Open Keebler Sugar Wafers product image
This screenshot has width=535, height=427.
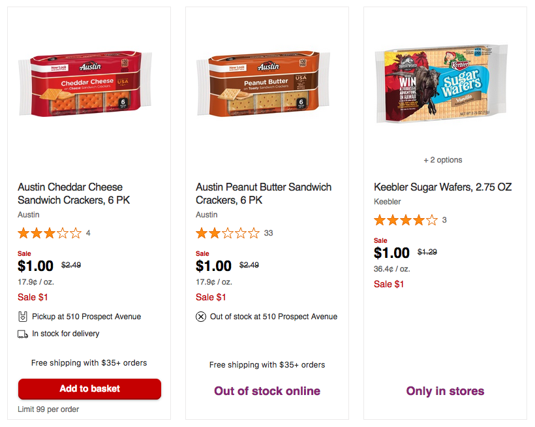pyautogui.click(x=442, y=84)
